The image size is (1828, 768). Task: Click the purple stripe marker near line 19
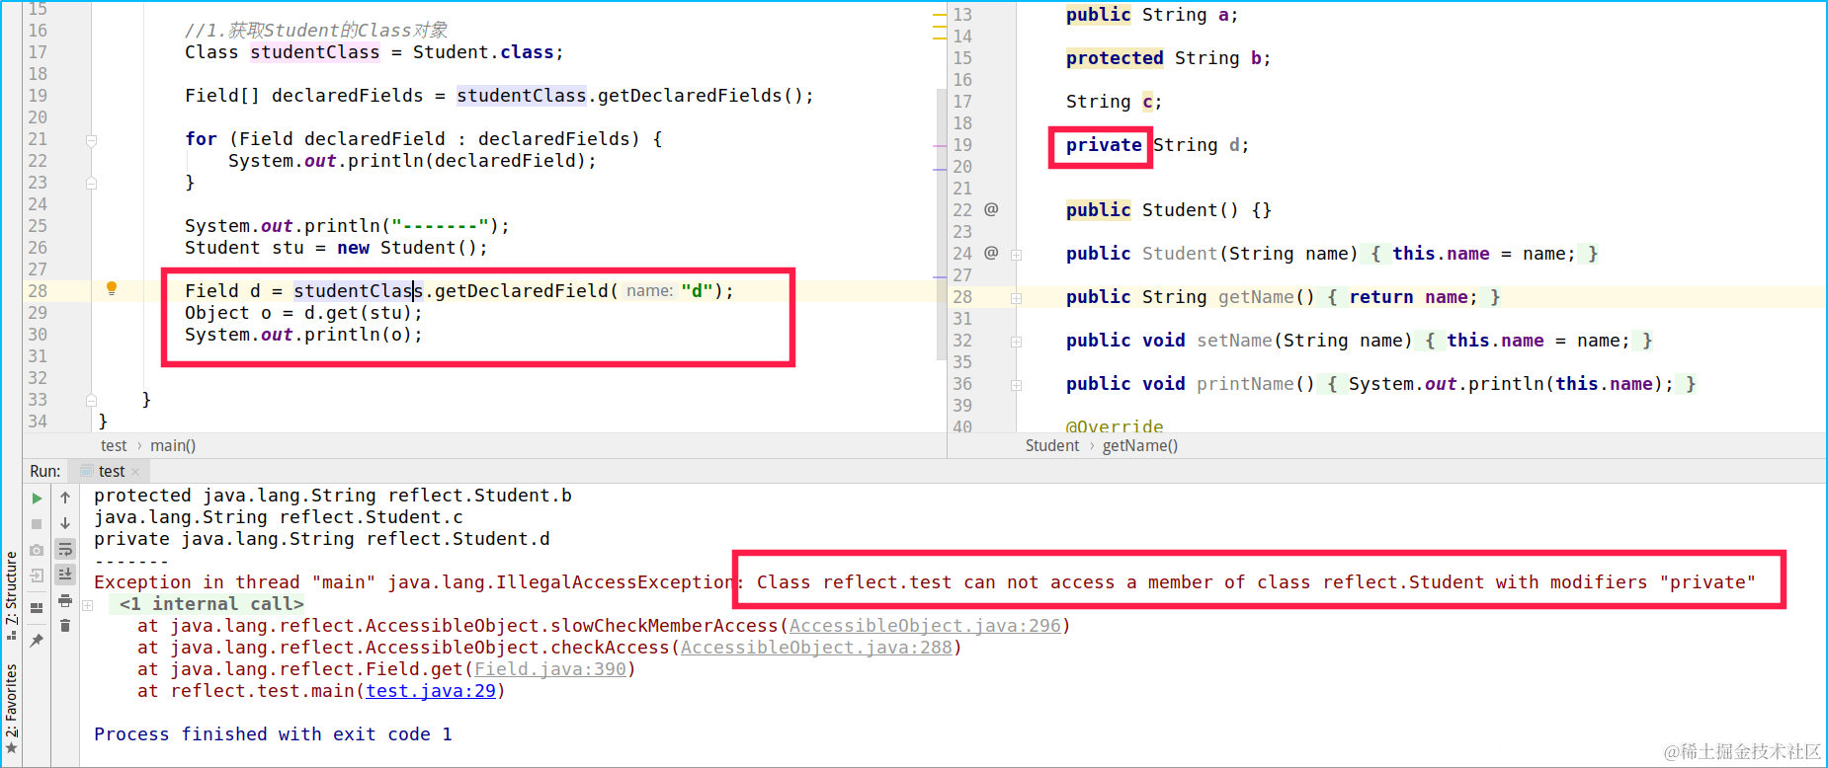coord(940,146)
